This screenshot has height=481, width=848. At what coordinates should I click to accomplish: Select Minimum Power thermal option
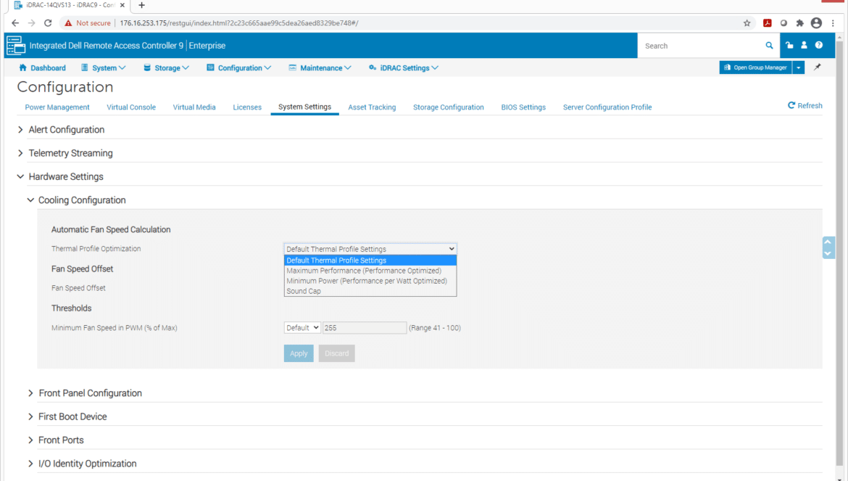tap(370, 281)
